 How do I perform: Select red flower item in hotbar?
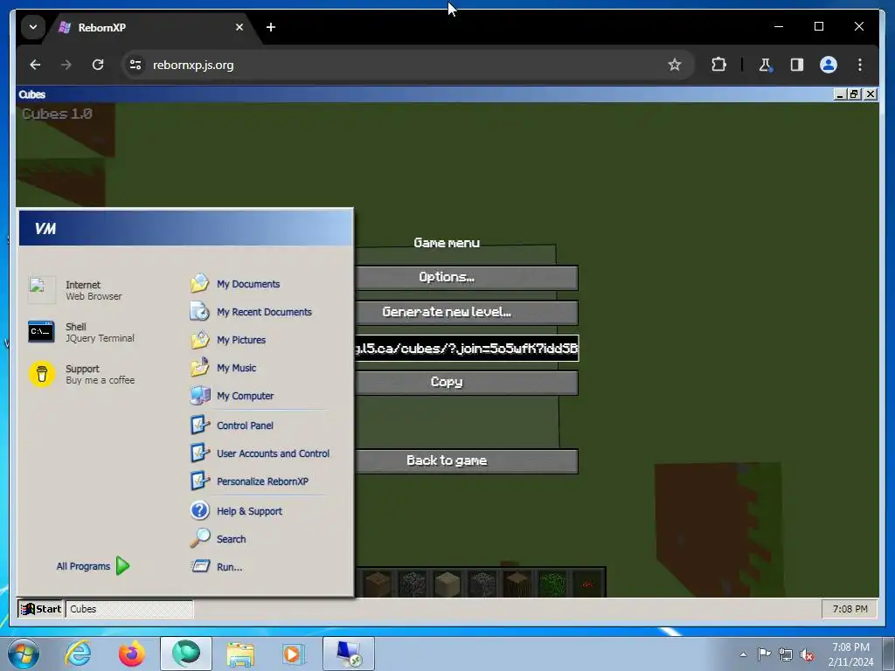pos(587,584)
